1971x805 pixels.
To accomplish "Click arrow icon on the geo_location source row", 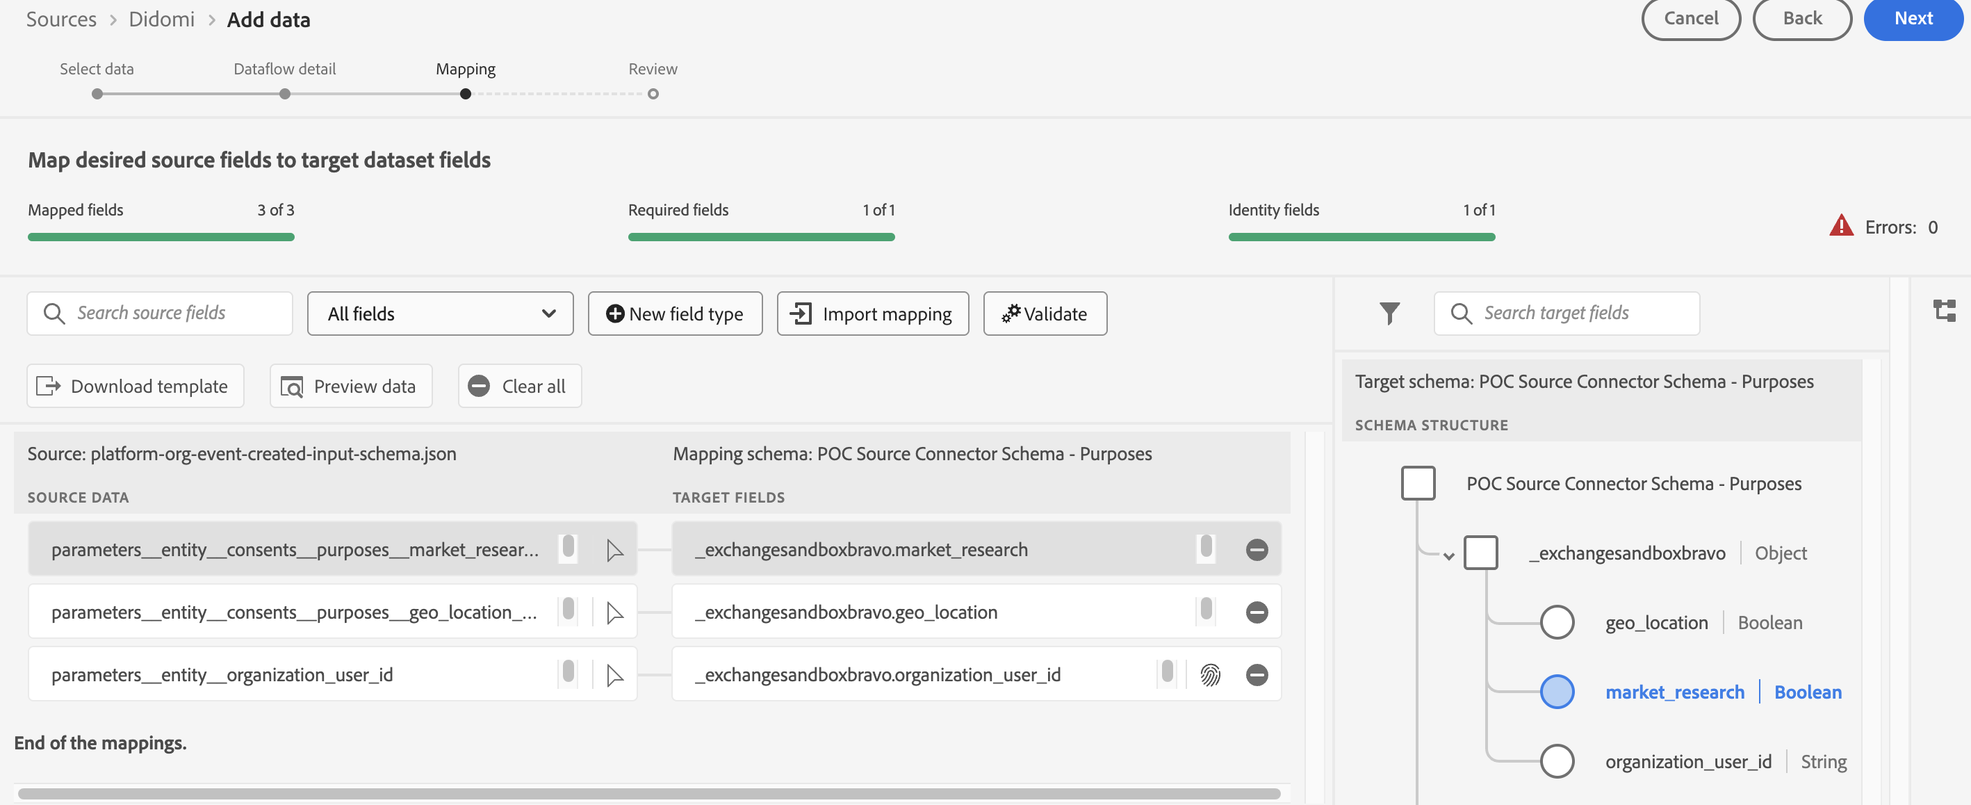I will [614, 612].
